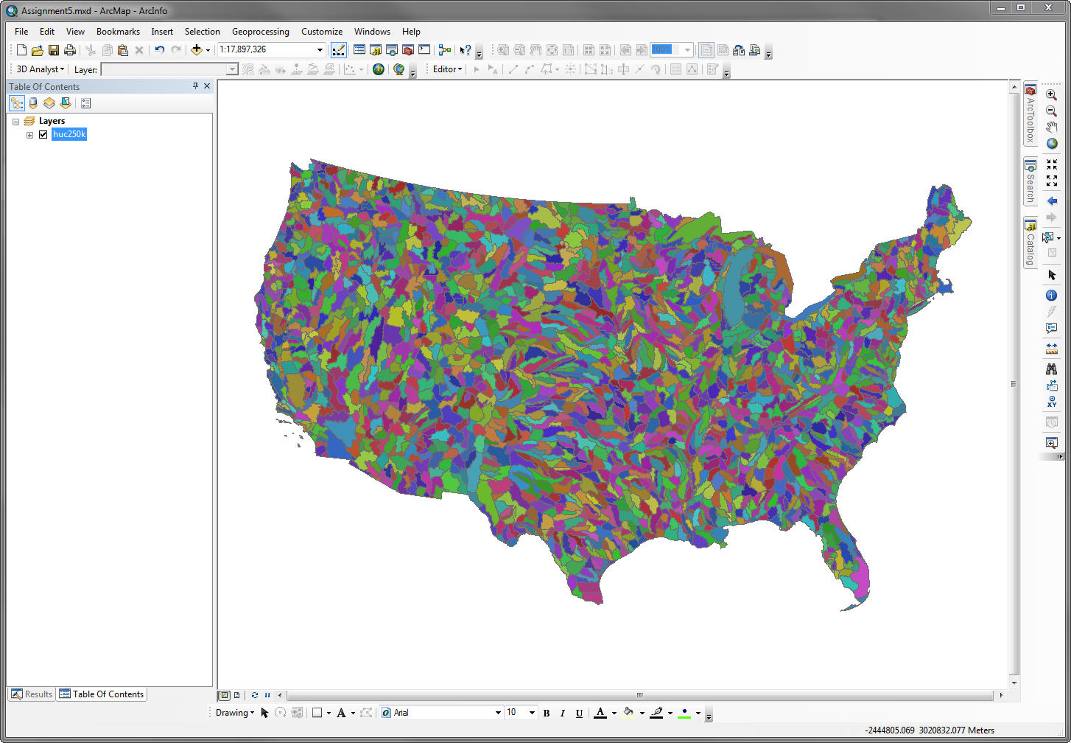The image size is (1071, 743).
Task: Open ArcToolbox window from the standard toolbar
Action: pyautogui.click(x=408, y=50)
